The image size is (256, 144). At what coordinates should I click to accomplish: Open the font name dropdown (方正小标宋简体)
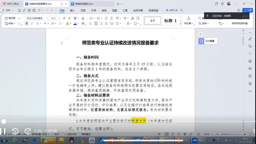[x=47, y=18]
